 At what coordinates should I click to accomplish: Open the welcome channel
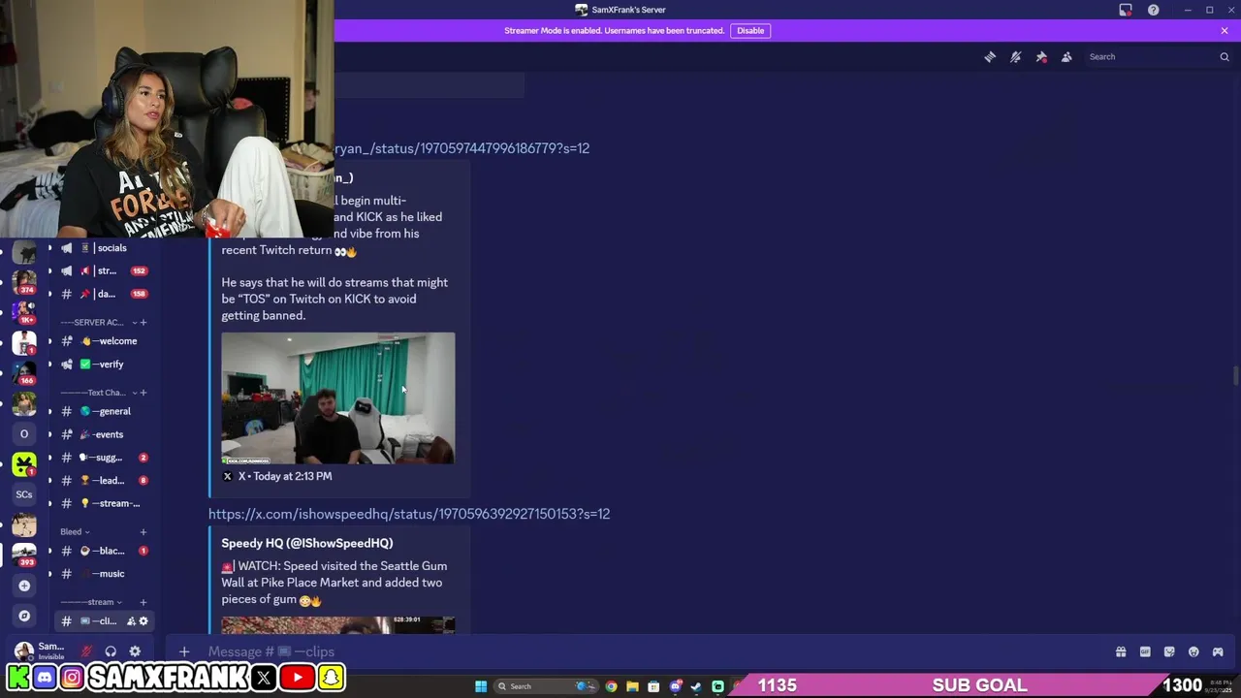pos(103,341)
